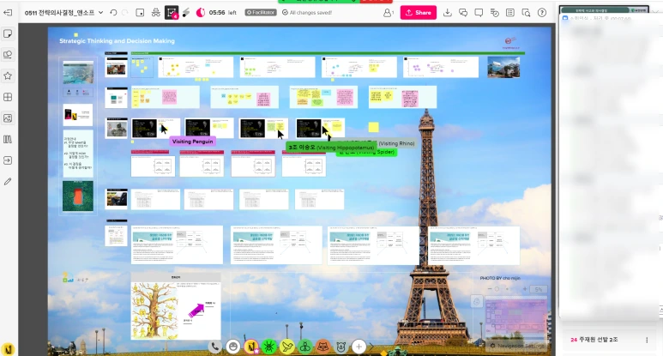Click facilitator avatar with star badge
The height and width of the screenshot is (356, 663).
coord(251,347)
